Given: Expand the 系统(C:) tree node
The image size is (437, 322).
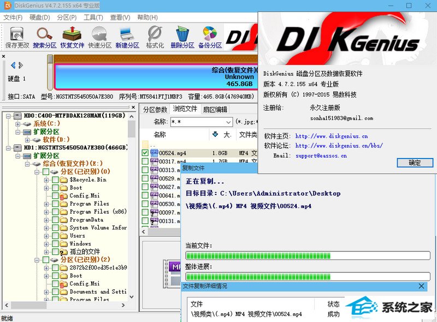Looking at the screenshot, I should point(18,124).
